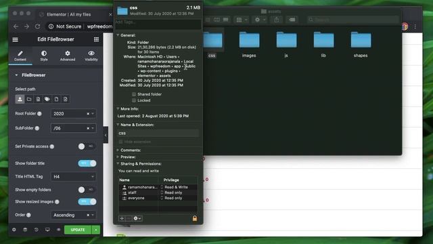The height and width of the screenshot is (244, 433).
Task: Collapse the General section in Info window
Action: click(118, 35)
